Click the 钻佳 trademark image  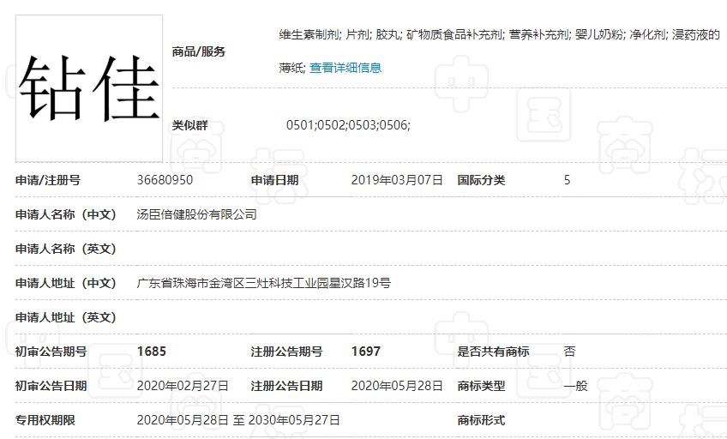(x=89, y=88)
